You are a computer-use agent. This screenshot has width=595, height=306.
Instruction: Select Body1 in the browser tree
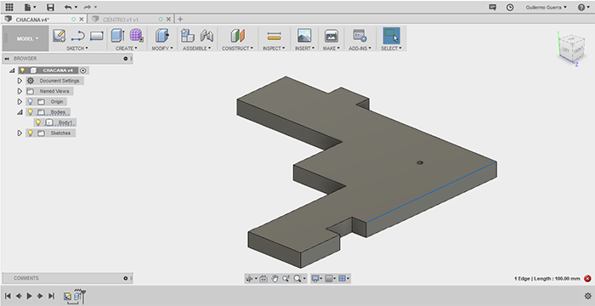[x=65, y=122]
